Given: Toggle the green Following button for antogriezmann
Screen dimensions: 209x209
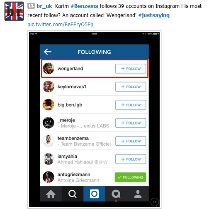Looking at the screenshot, I should coord(130,177).
